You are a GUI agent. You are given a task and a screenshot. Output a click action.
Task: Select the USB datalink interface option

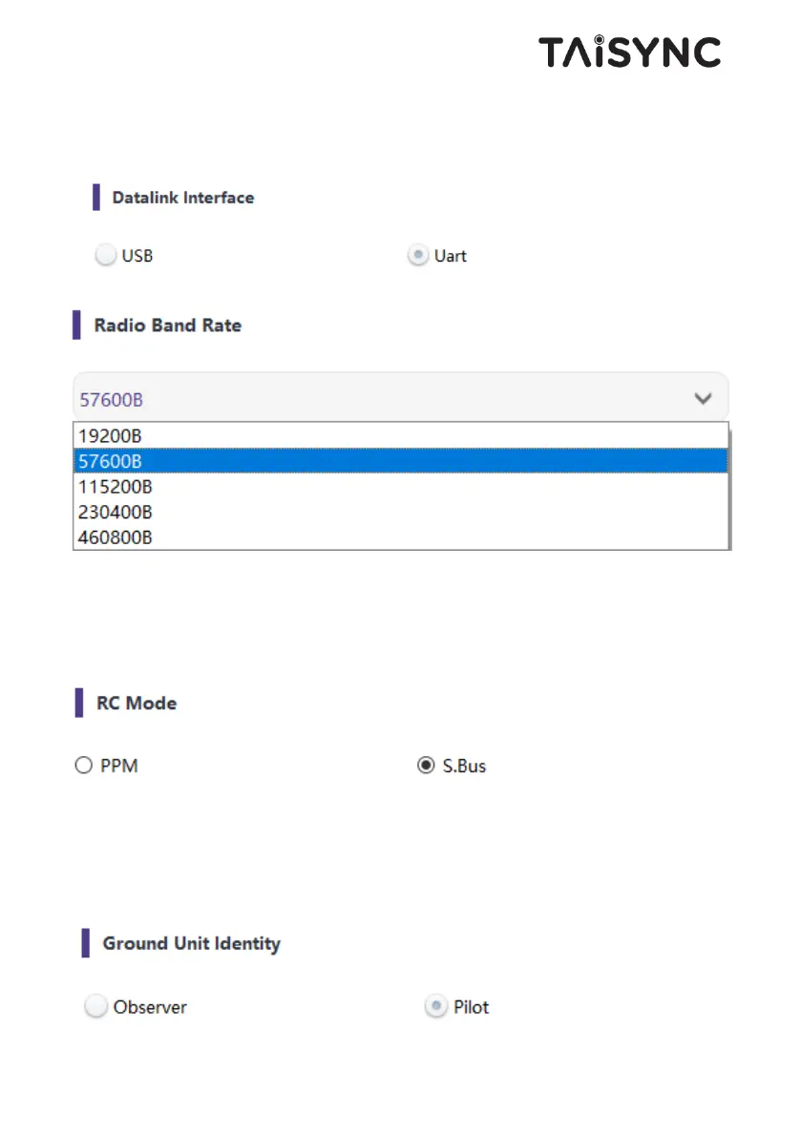coord(106,256)
